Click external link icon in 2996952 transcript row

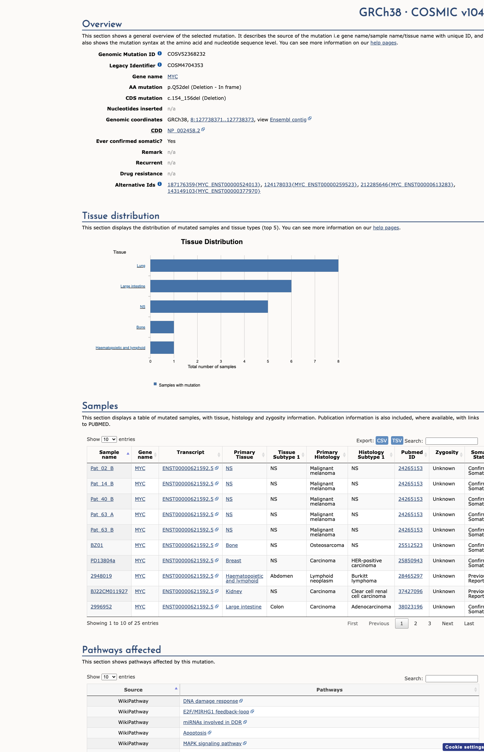[x=217, y=607]
